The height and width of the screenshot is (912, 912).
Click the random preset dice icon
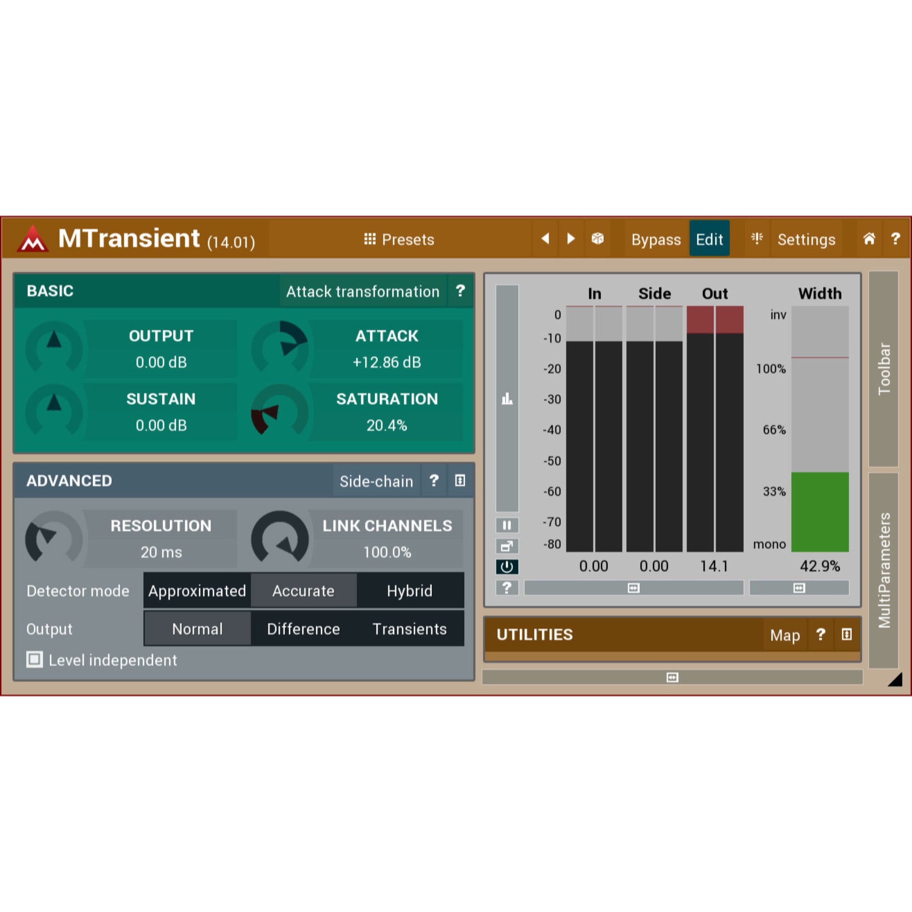click(x=598, y=238)
